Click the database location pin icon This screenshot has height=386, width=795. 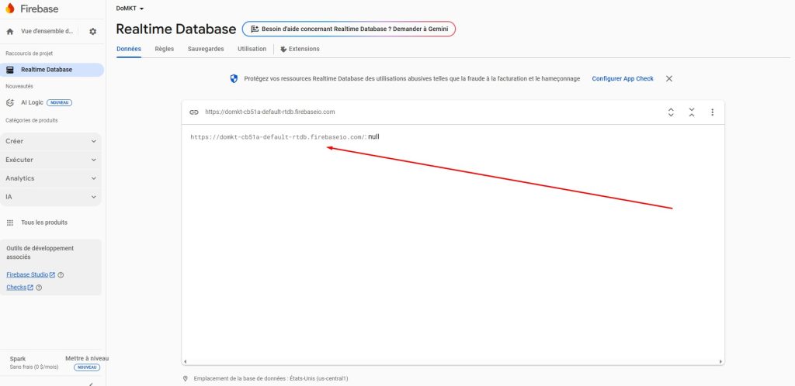click(x=186, y=378)
